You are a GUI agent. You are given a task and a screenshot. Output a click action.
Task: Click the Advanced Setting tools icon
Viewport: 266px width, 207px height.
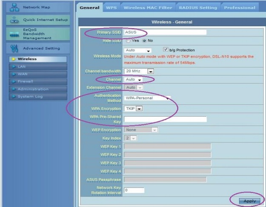coord(14,48)
